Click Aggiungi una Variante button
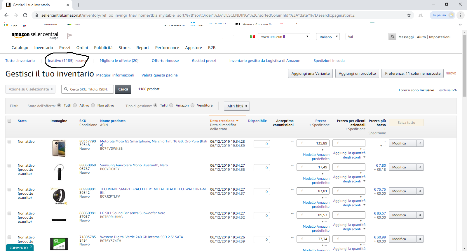The image size is (467, 251). tap(310, 74)
